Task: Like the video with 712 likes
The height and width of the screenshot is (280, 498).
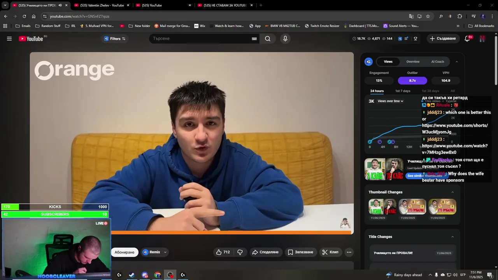Action: [223, 252]
